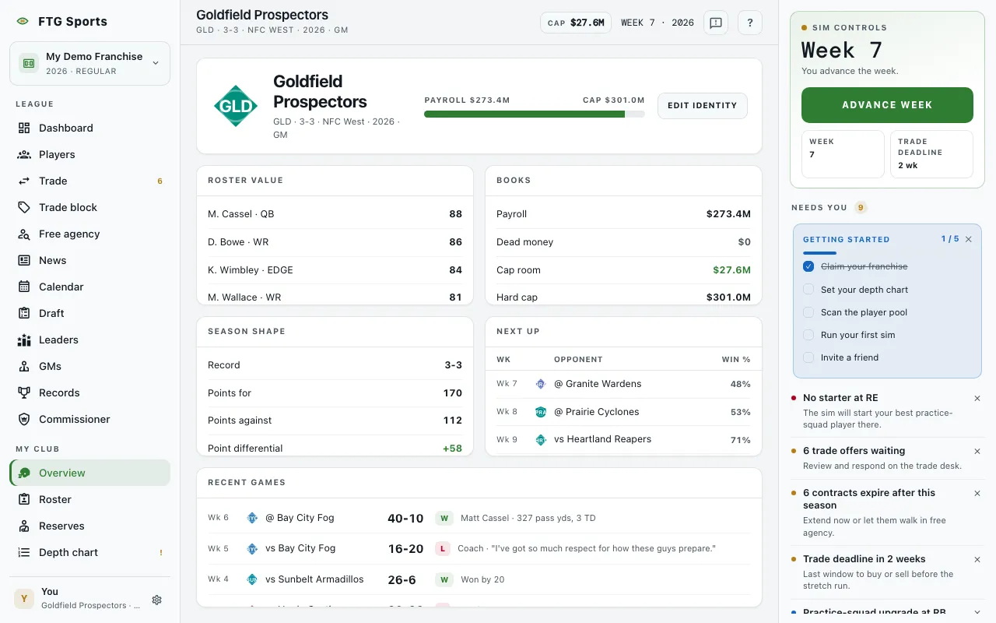Select the M. Cassel QB roster row
This screenshot has height=623, width=996.
335,214
